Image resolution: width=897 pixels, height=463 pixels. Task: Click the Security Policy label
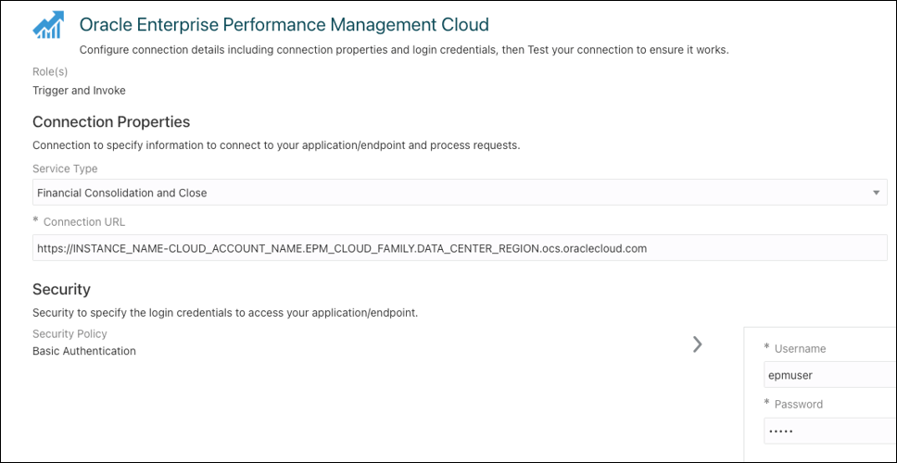coord(69,333)
